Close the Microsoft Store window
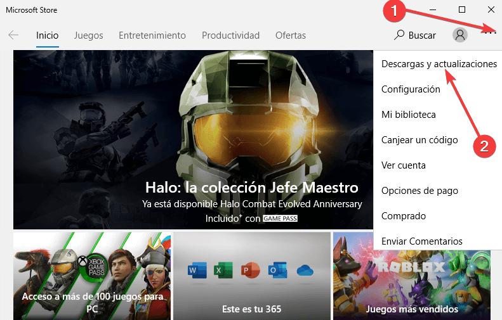The image size is (502, 320). click(491, 10)
